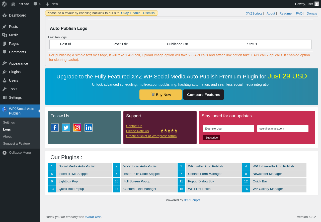Open Custom Field Manager plugin link
Viewport: 321px width, 222px height.
pyautogui.click(x=140, y=189)
